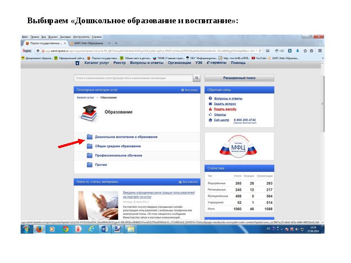
Task: Open the simplified registration news headline
Action: (x=158, y=195)
